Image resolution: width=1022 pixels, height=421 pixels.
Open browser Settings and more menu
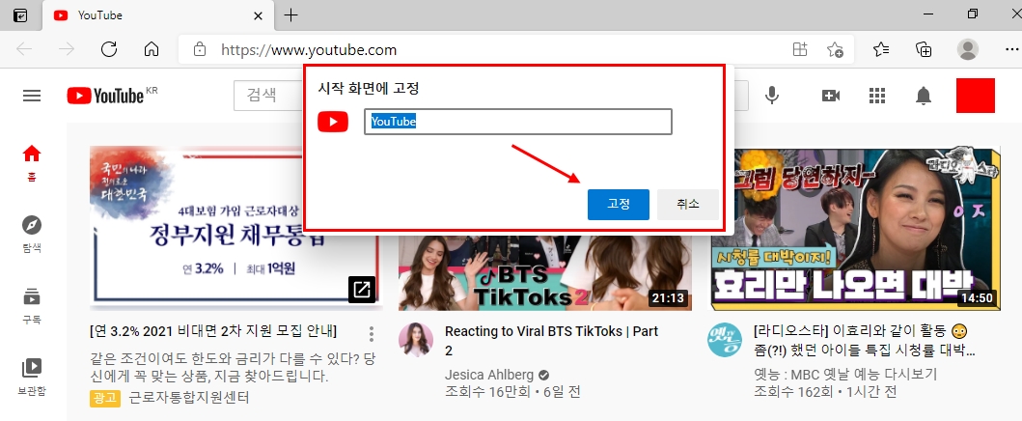coord(1011,49)
